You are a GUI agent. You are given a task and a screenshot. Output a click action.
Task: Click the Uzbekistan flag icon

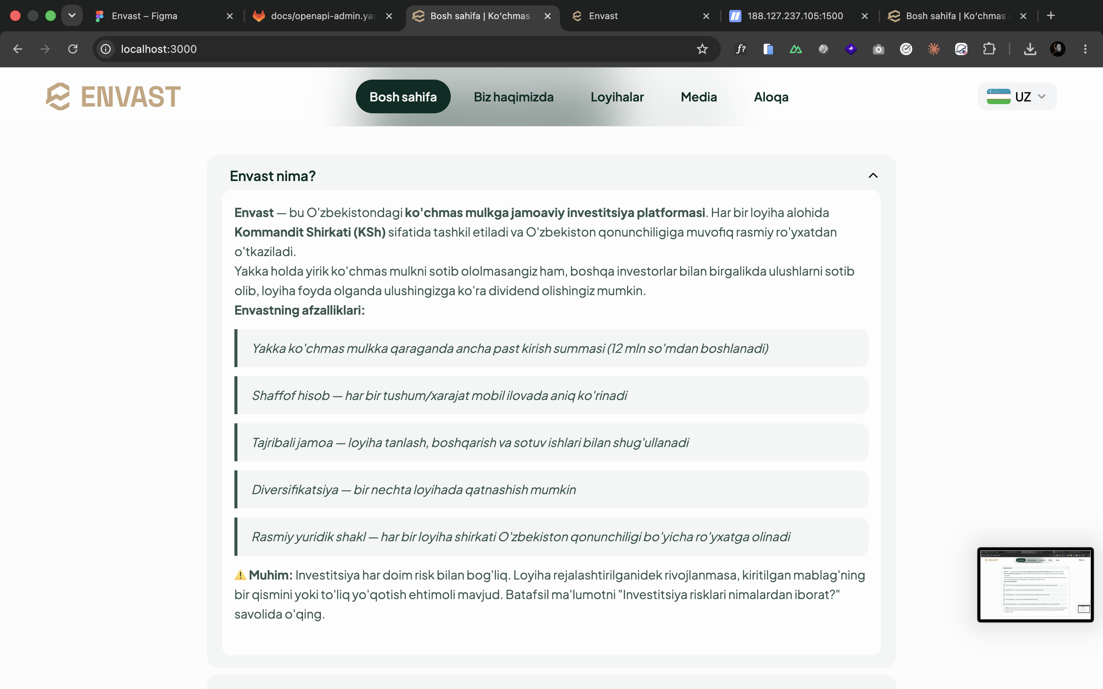[998, 96]
